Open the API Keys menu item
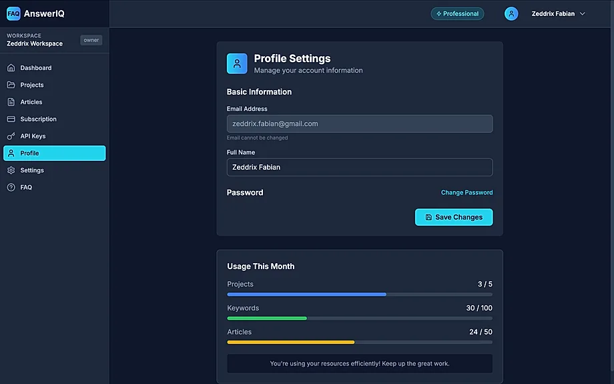This screenshot has height=384, width=614. click(x=55, y=136)
